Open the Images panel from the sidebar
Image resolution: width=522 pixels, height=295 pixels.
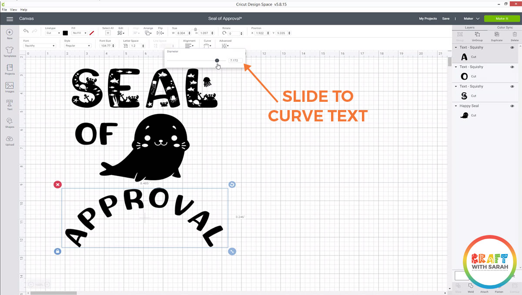pos(9,87)
